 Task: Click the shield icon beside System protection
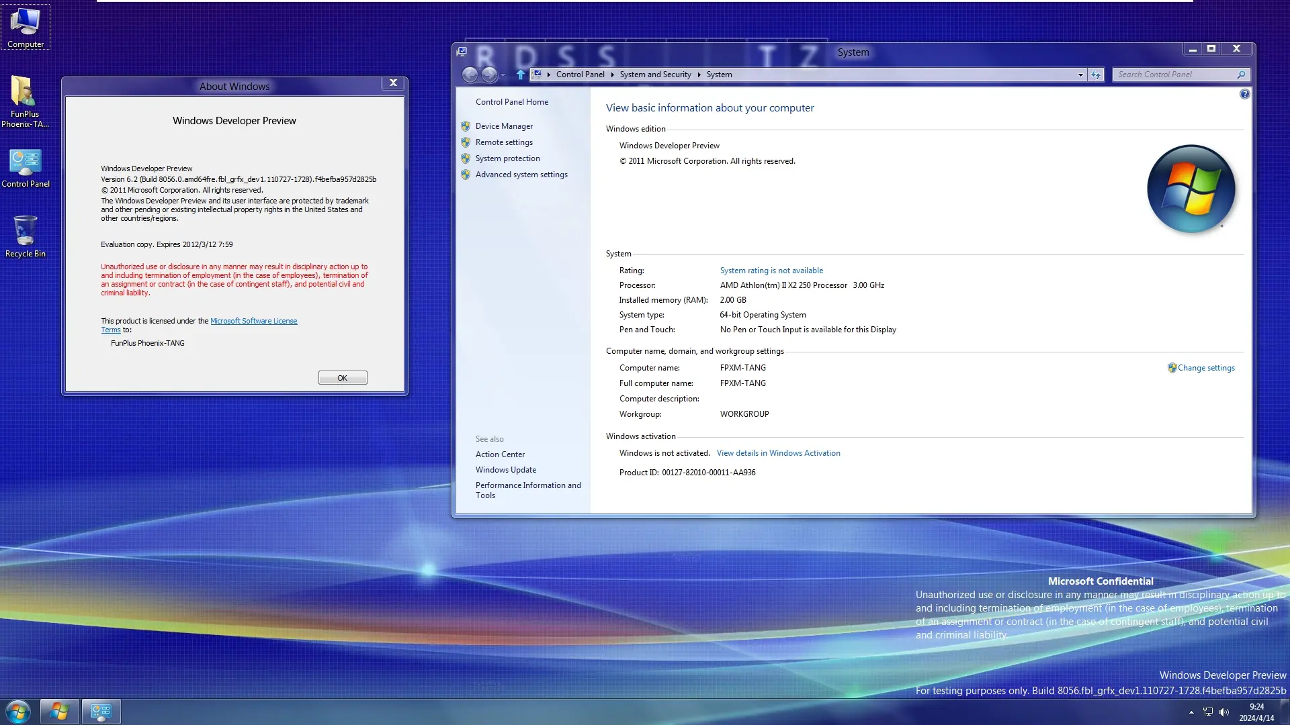[x=466, y=158]
